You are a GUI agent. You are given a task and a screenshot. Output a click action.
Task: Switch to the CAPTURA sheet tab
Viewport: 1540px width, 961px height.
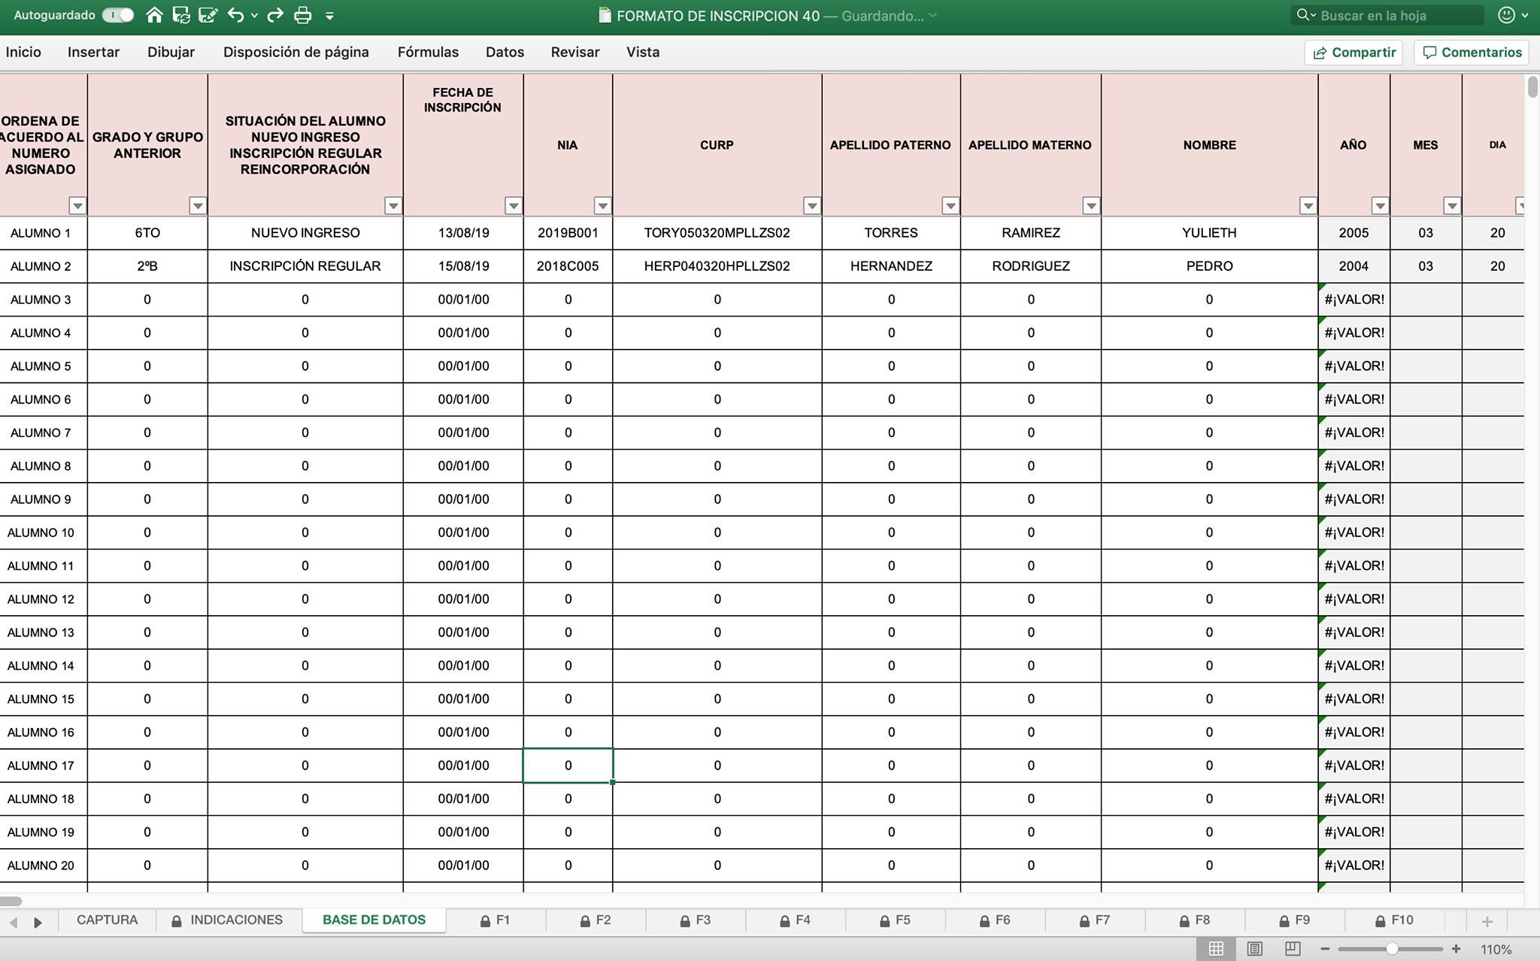(x=107, y=920)
